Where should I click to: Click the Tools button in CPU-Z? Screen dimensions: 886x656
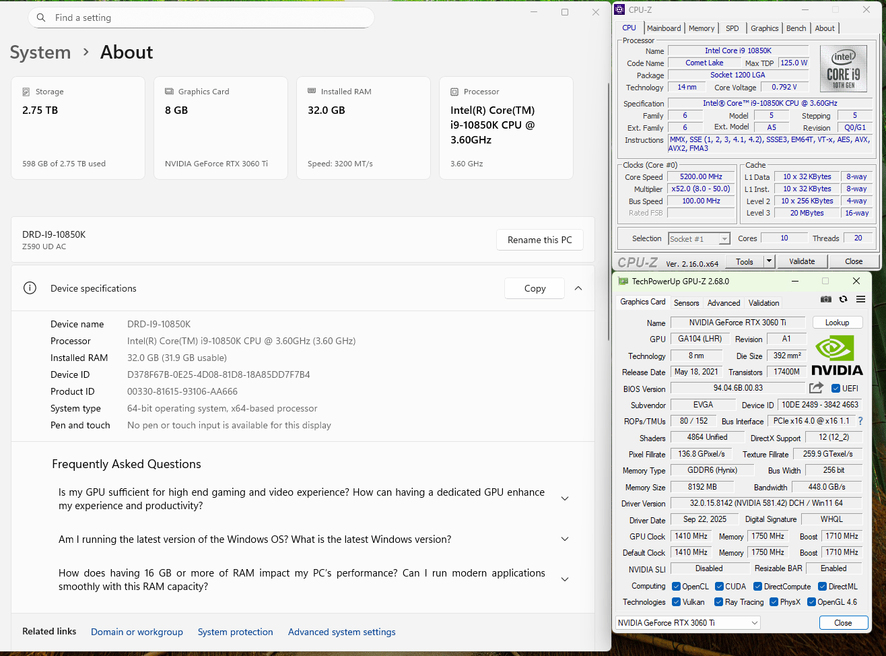[745, 261]
